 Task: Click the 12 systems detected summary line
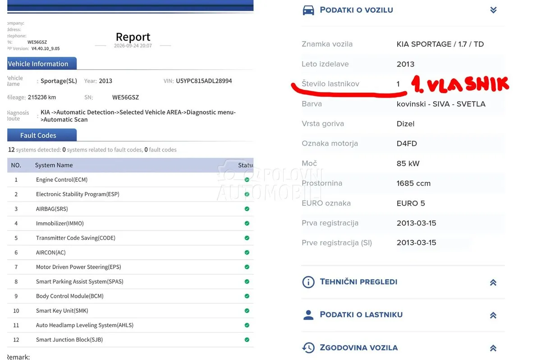pyautogui.click(x=92, y=150)
